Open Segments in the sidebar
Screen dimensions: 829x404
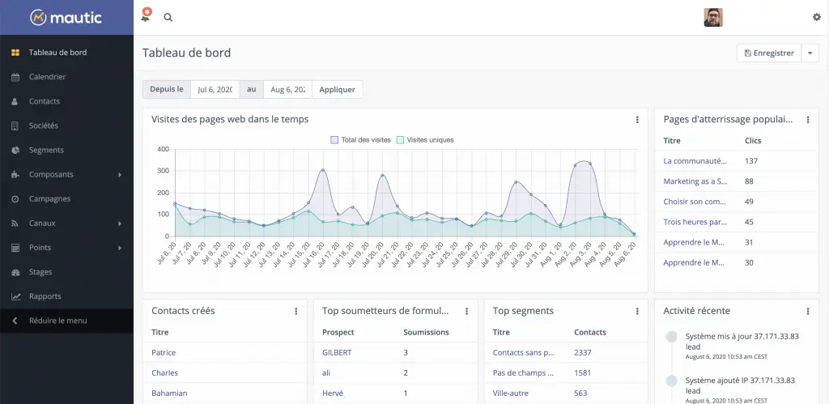click(46, 150)
